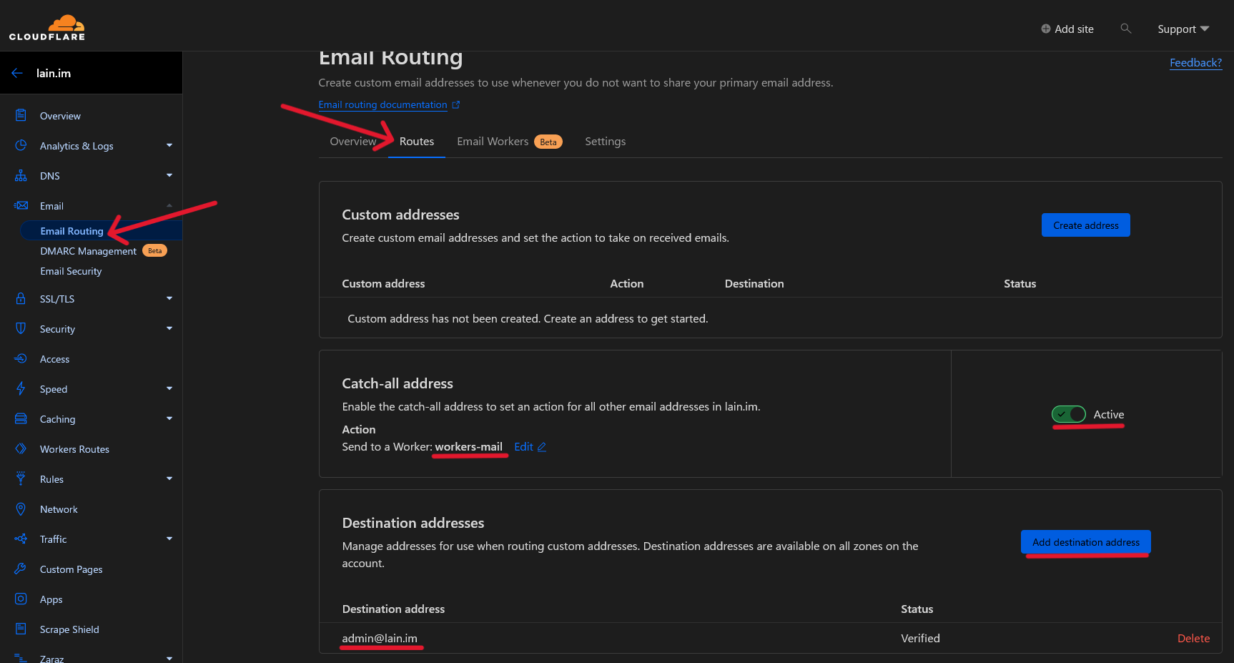Toggle the catch-all Active switch
This screenshot has height=663, width=1234.
tap(1068, 414)
